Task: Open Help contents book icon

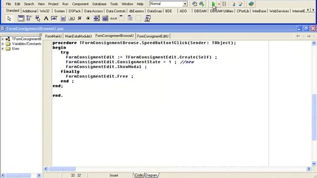Action: pos(251,4)
